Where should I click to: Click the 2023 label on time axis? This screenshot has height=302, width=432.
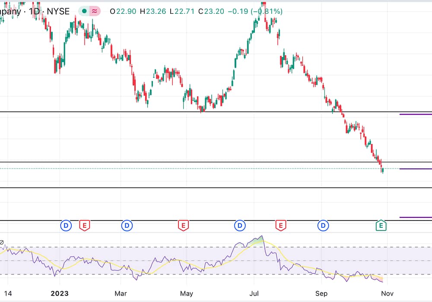pyautogui.click(x=59, y=294)
